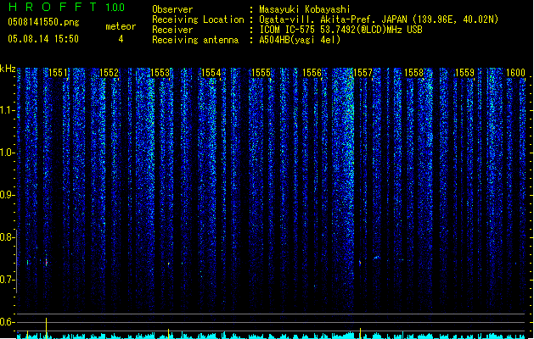Click the HROFFT 1.0.0 title text
Screen dimensions: 534x339
tap(67, 7)
